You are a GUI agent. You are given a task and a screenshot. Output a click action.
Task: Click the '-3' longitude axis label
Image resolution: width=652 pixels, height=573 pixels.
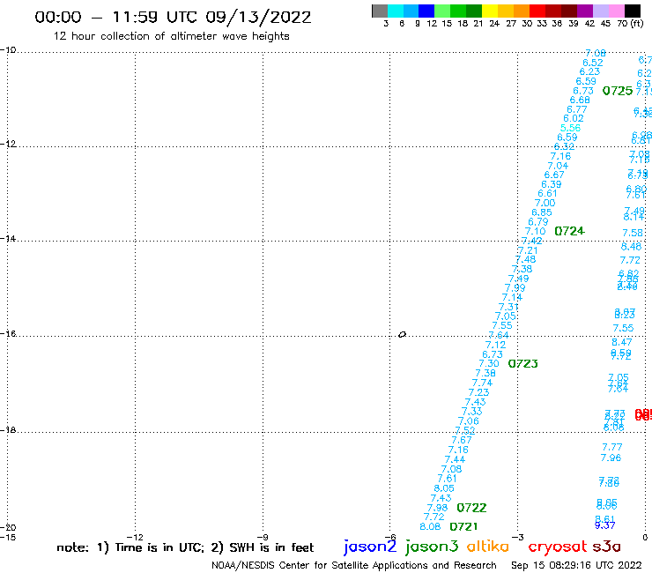518,537
